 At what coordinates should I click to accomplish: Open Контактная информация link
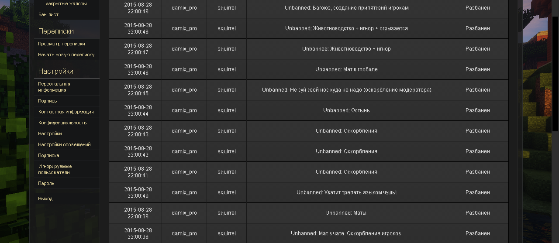(66, 112)
